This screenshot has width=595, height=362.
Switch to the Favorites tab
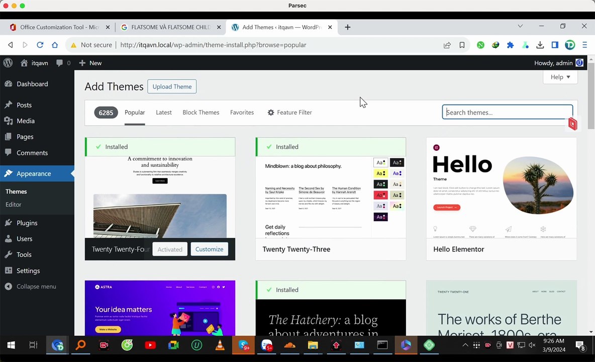[x=242, y=112]
